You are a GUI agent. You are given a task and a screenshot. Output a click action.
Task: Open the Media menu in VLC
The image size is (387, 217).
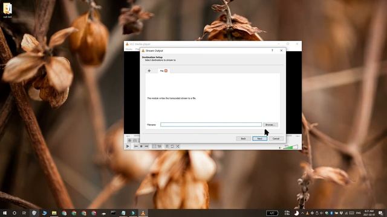pos(129,49)
